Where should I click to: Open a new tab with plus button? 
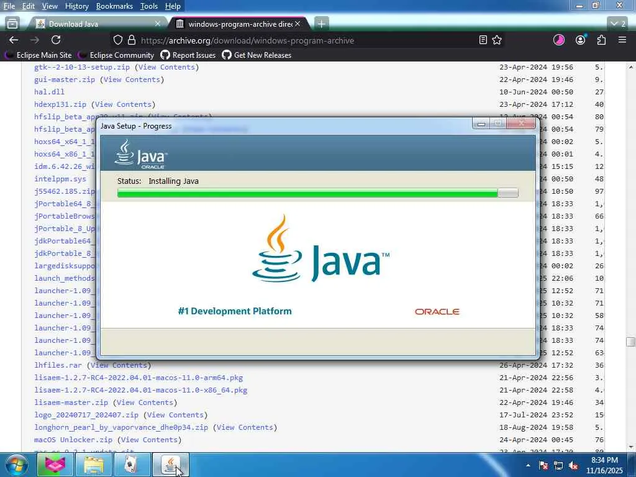point(321,24)
